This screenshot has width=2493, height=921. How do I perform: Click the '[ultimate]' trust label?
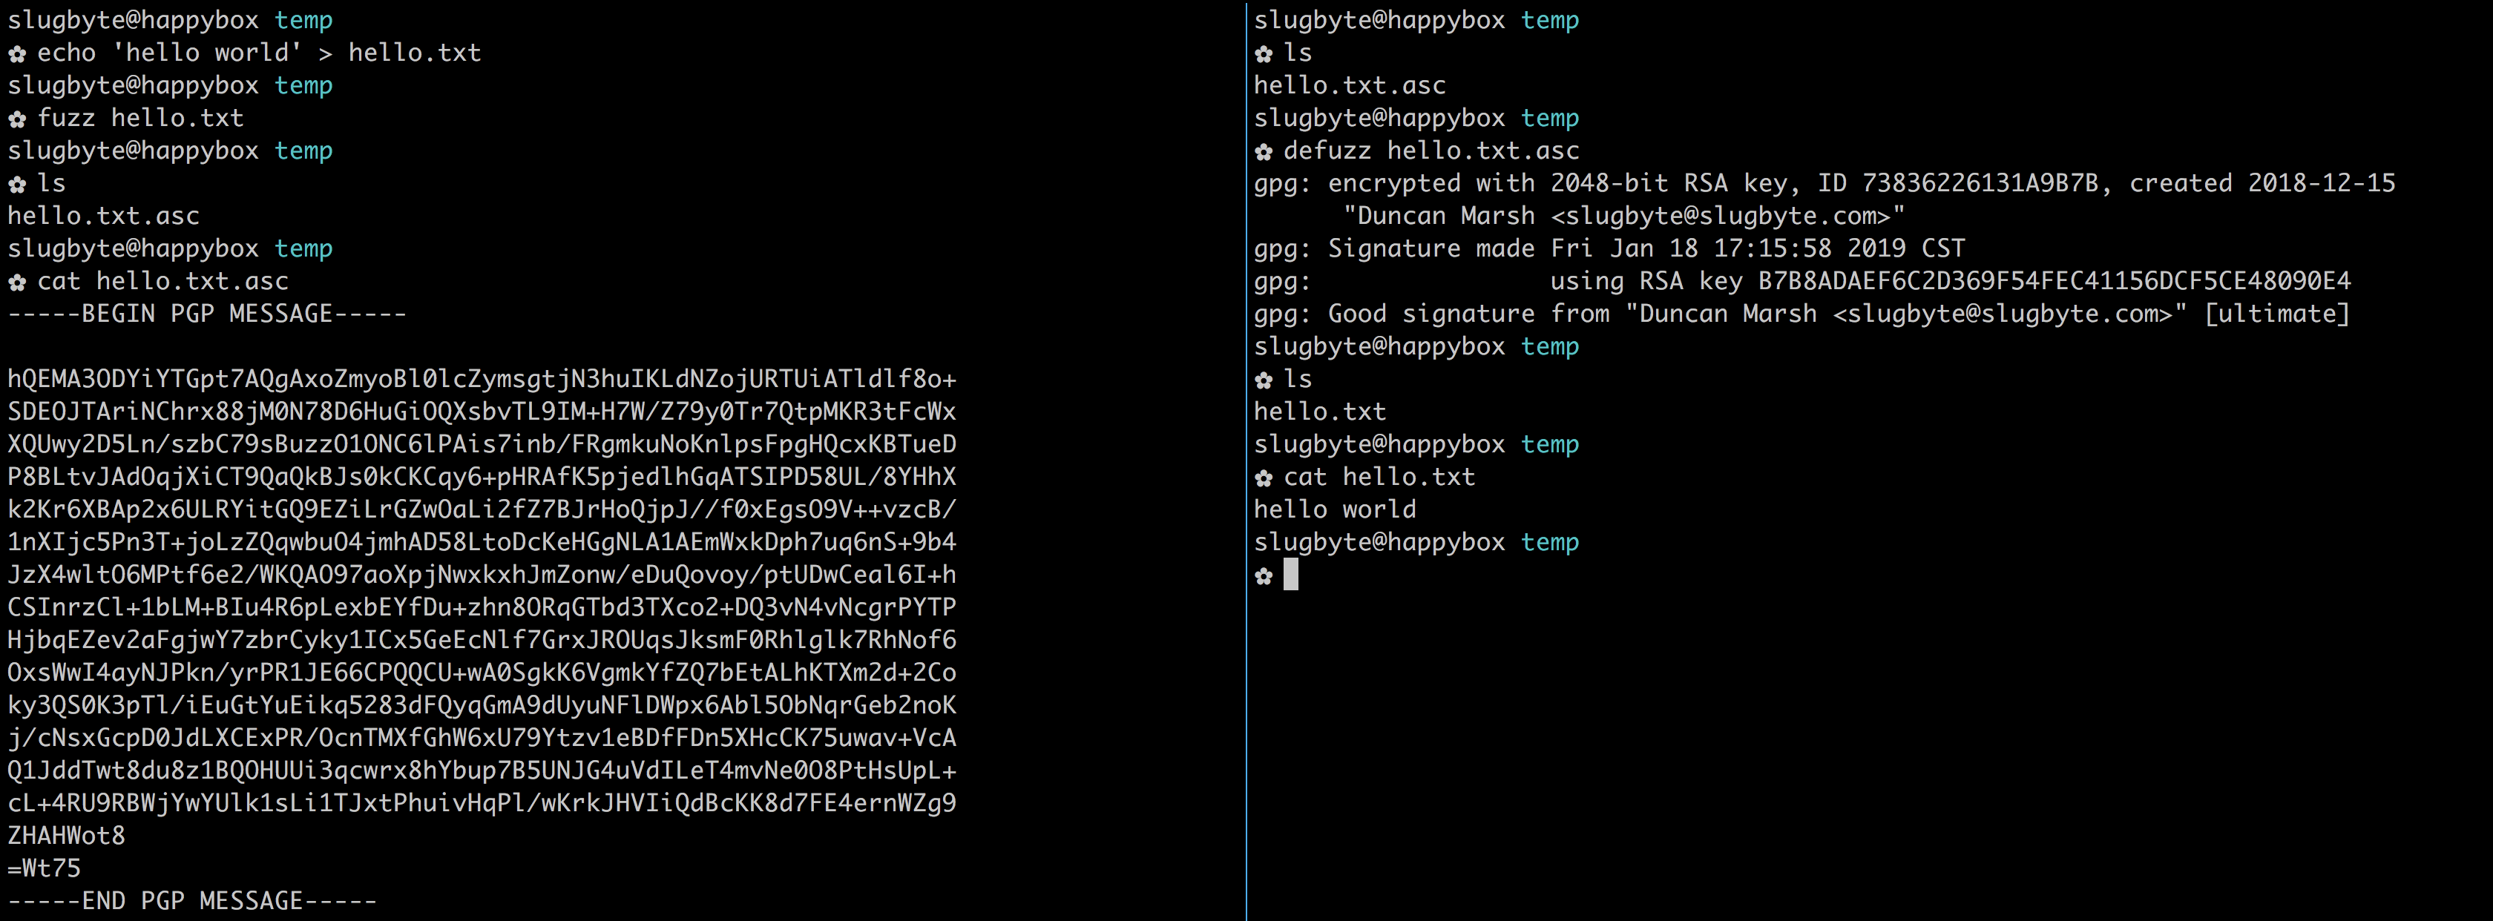coord(2277,314)
